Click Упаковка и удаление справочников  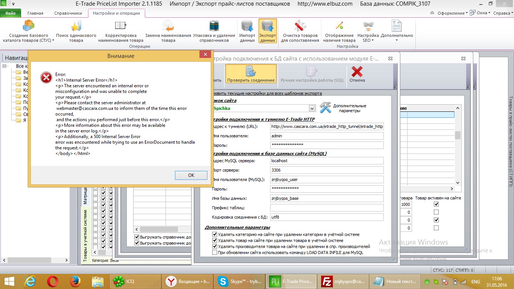(214, 31)
